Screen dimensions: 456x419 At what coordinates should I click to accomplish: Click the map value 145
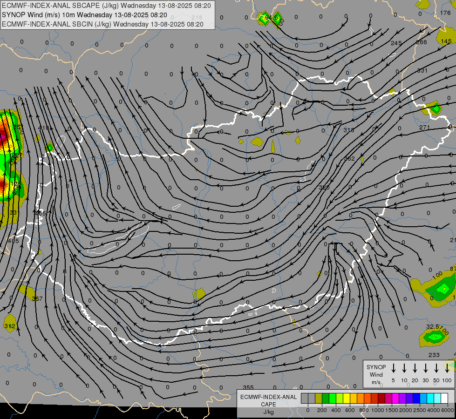(x=446, y=41)
